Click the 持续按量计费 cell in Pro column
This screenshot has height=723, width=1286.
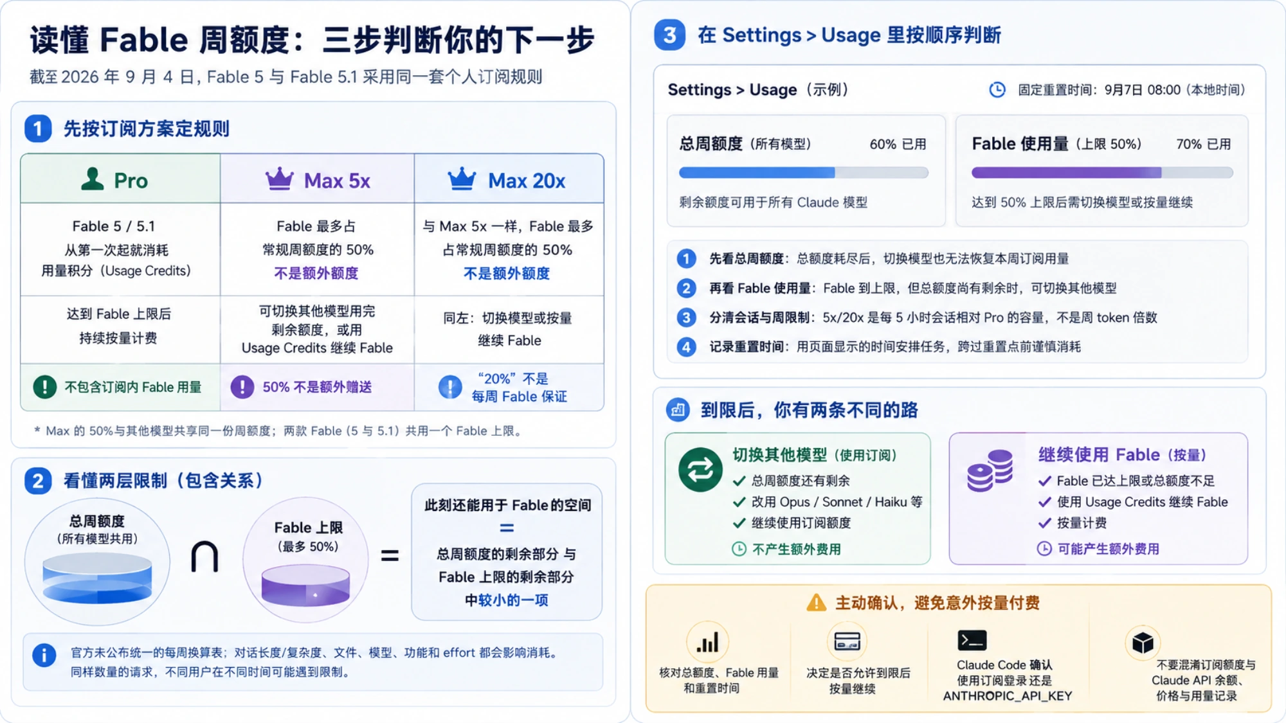(118, 338)
